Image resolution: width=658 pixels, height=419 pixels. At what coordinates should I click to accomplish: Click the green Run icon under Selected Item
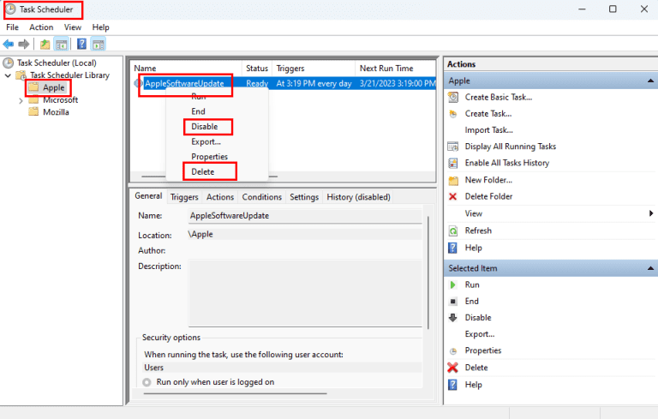tap(453, 284)
